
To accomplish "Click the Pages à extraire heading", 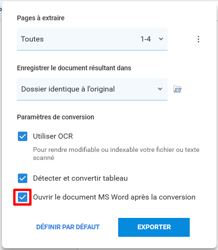I will coord(41,18).
